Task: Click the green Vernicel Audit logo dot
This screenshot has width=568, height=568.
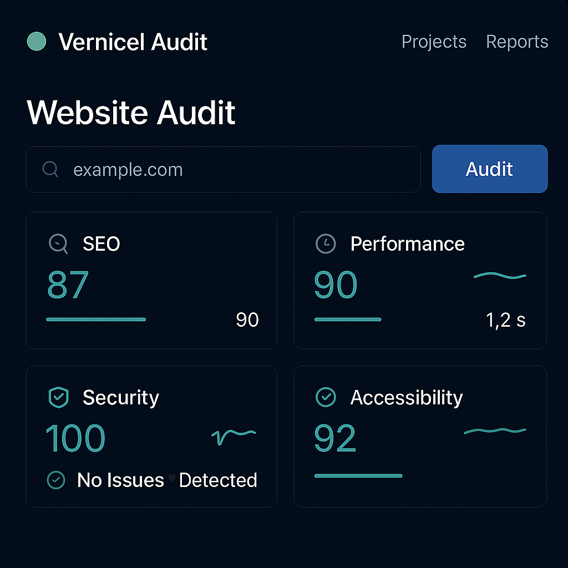Action: (x=37, y=42)
